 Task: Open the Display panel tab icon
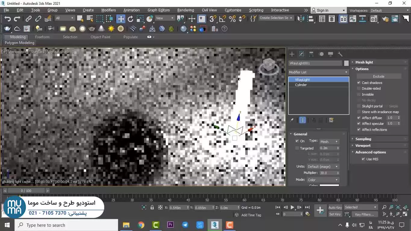(x=331, y=54)
